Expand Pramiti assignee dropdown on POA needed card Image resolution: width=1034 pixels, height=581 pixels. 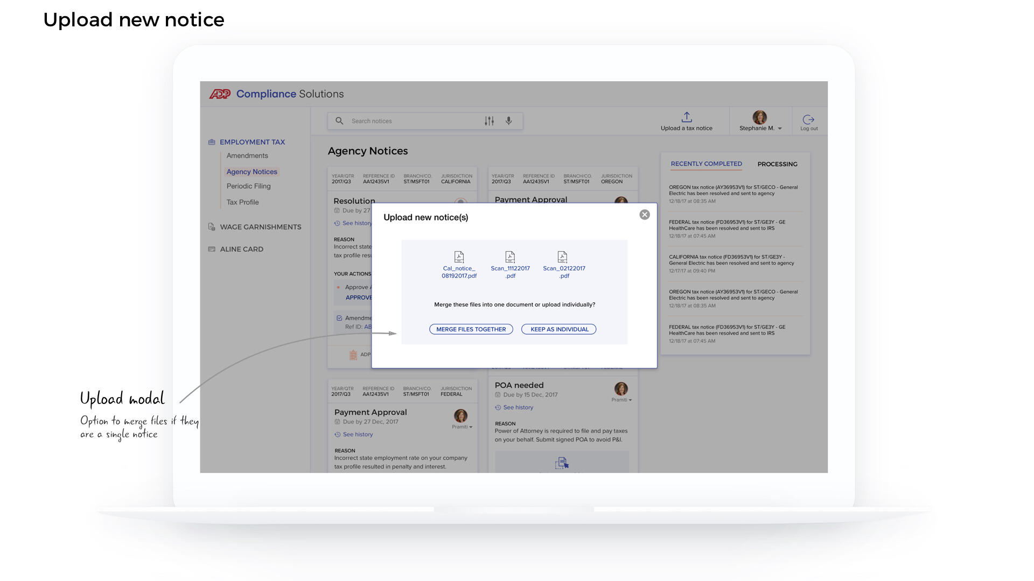coord(622,400)
